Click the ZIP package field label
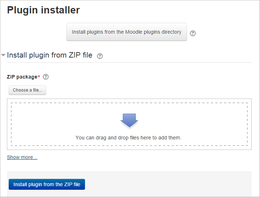This screenshot has height=197, width=260. point(22,77)
